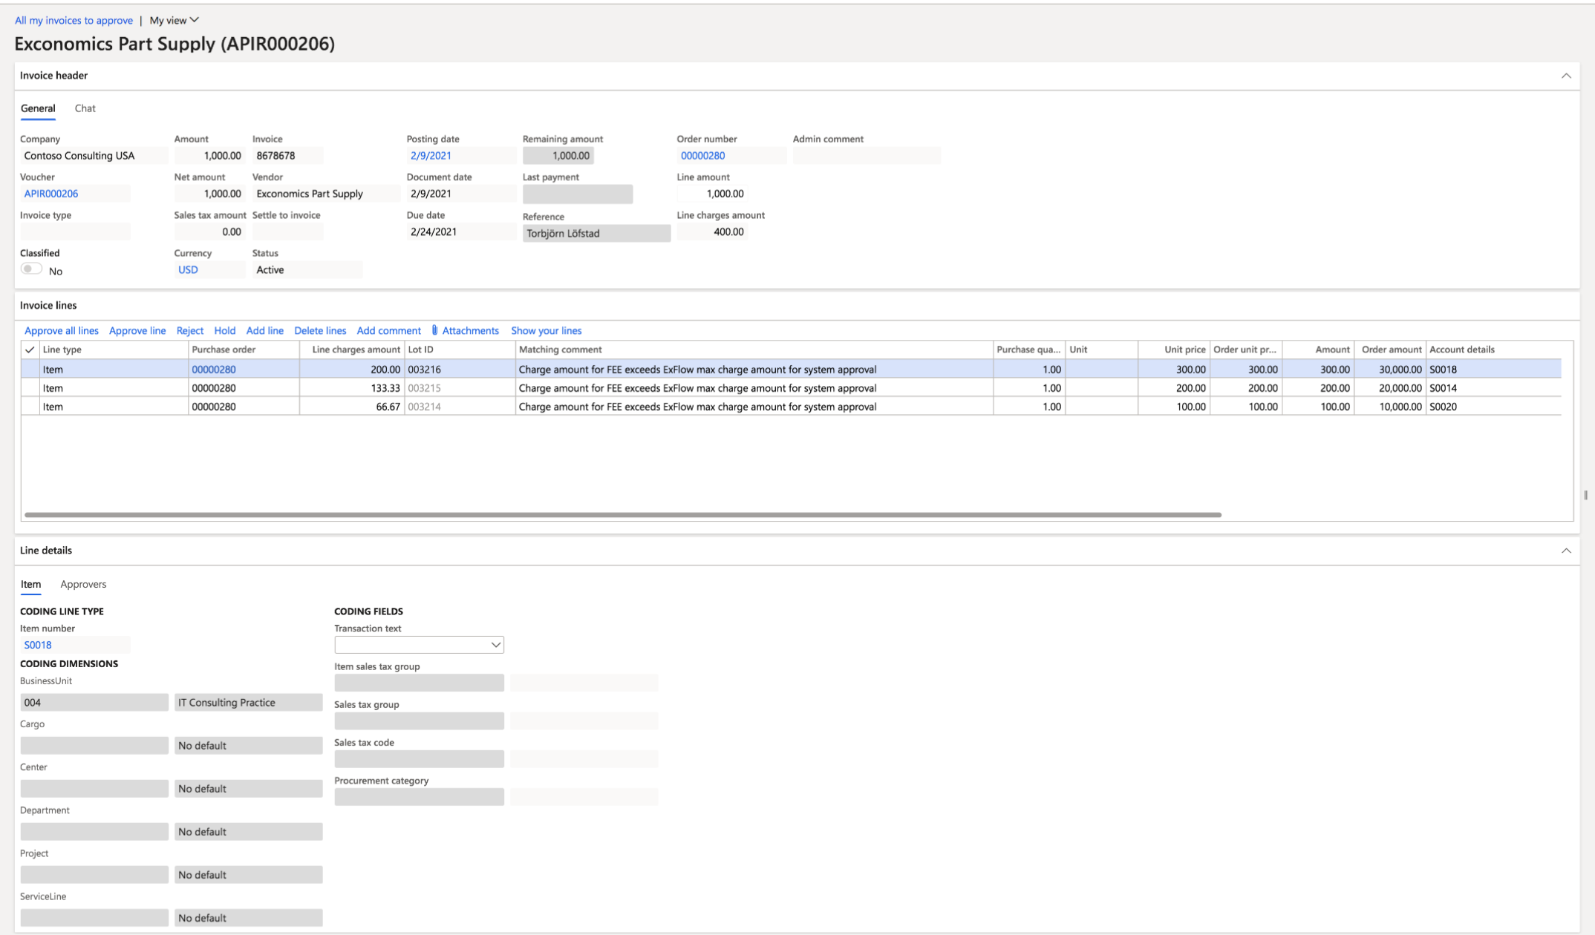The image size is (1595, 935).
Task: Click the Line charges amount column header
Action: 352,350
